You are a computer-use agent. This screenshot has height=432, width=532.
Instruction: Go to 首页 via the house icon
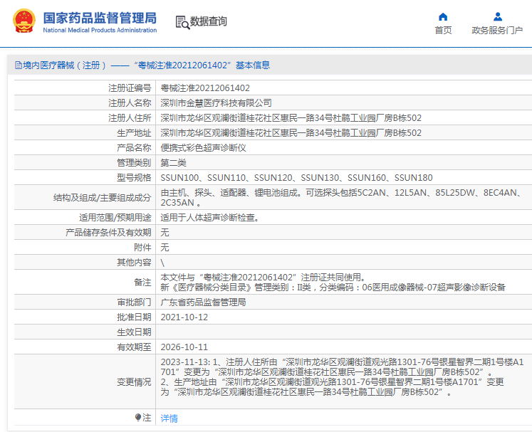pos(443,16)
